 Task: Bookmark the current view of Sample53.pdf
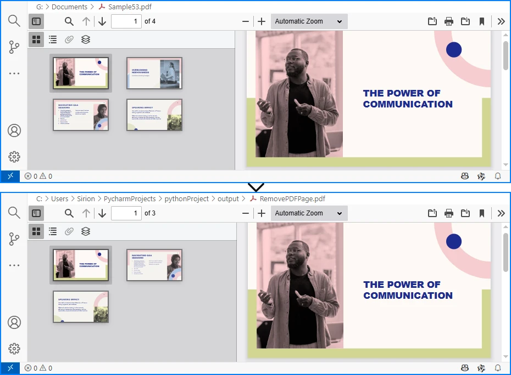[482, 21]
